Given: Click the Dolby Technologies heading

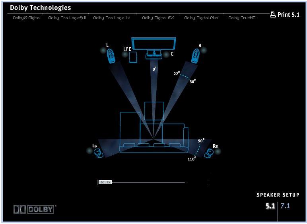Looking at the screenshot, I should pyautogui.click(x=40, y=8).
